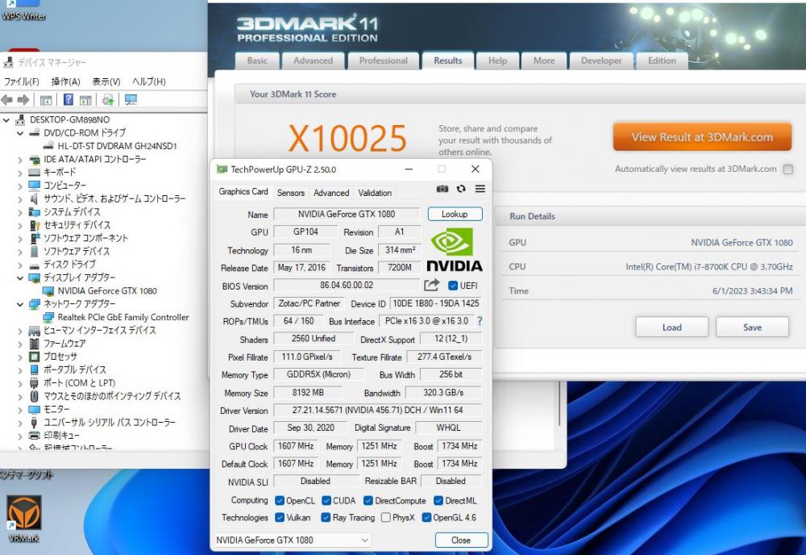Toggle the DirectML checkbox

[438, 500]
